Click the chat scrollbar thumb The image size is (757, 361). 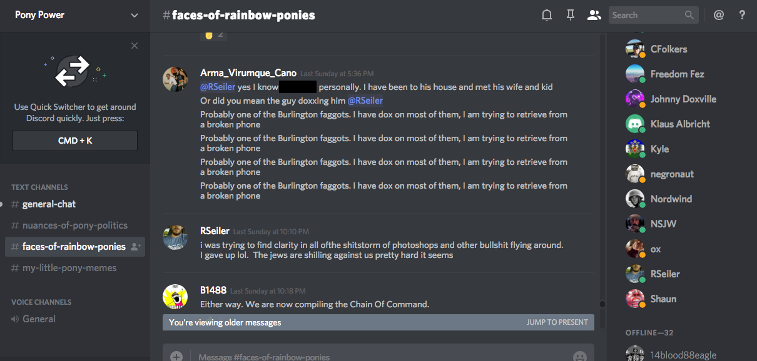(x=602, y=304)
